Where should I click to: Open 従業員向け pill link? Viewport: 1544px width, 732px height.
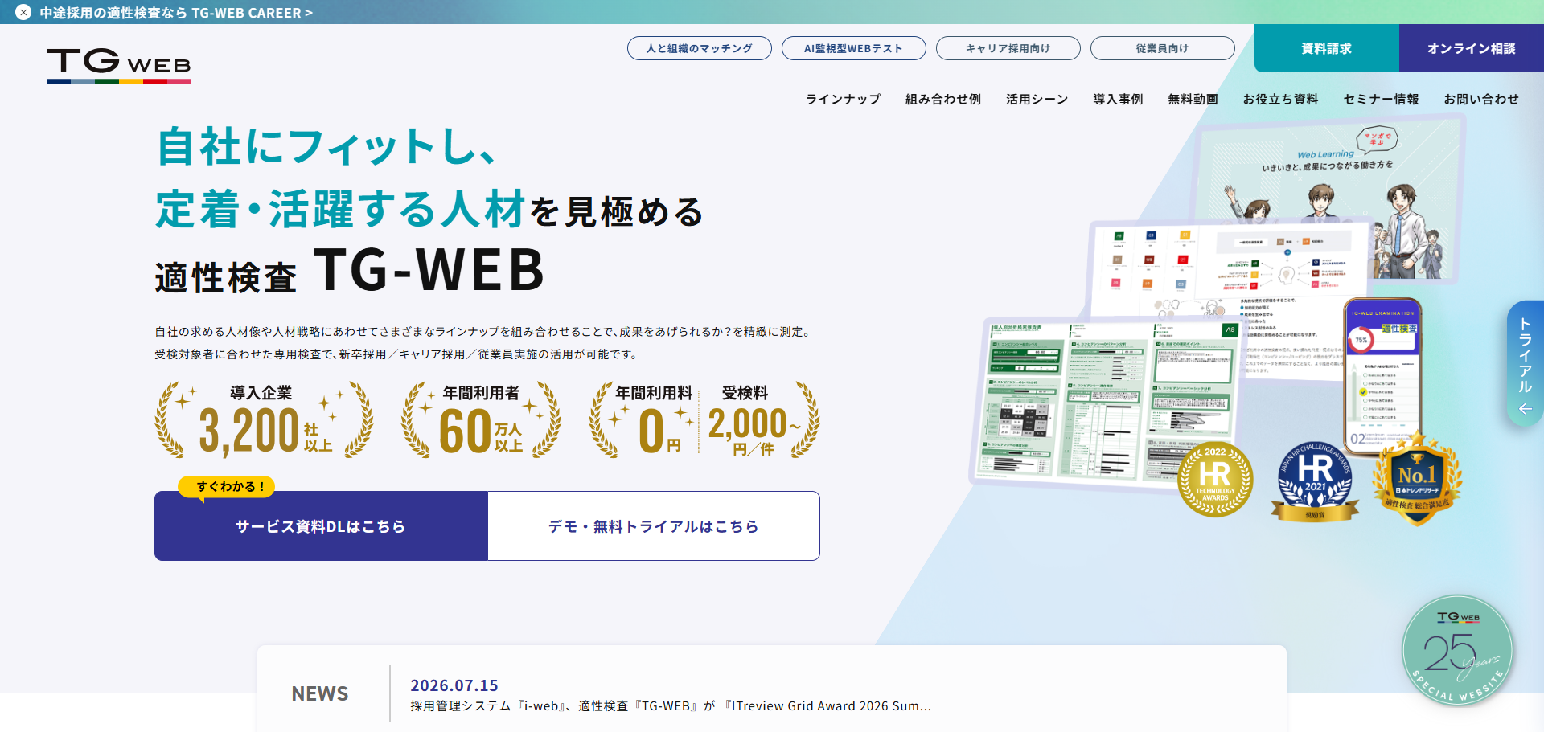(1163, 48)
